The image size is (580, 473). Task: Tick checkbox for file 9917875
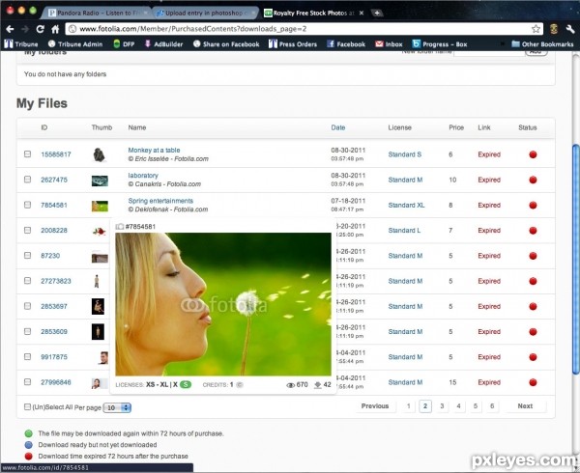pos(27,357)
